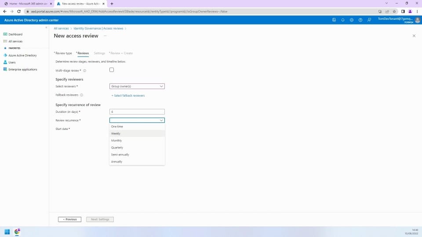Collapse the sidebar with double-chevron icon

(x=46, y=27)
